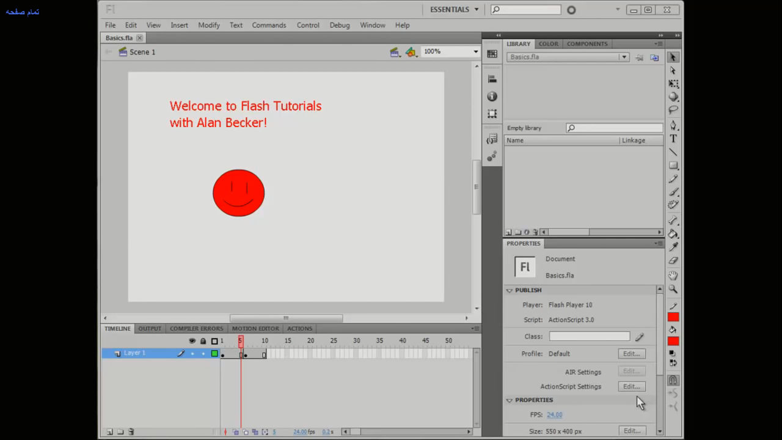Screen dimensions: 782x440
Task: Collapse the PUBLISH section
Action: point(510,290)
